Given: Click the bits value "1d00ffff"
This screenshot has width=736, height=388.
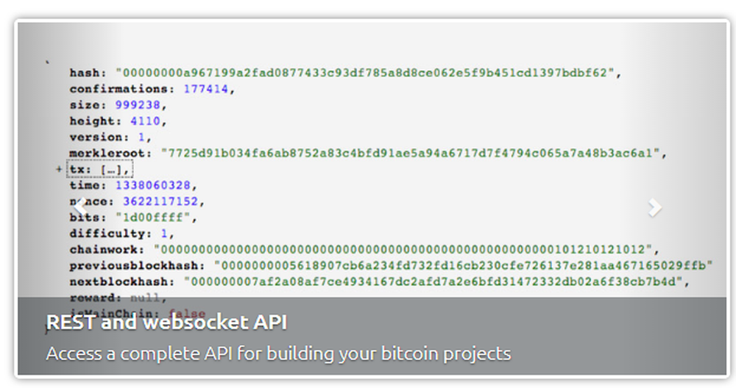Looking at the screenshot, I should point(156,218).
